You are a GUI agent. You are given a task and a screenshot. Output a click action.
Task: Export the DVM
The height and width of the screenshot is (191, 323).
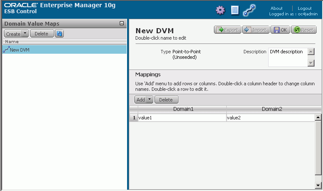point(228,30)
